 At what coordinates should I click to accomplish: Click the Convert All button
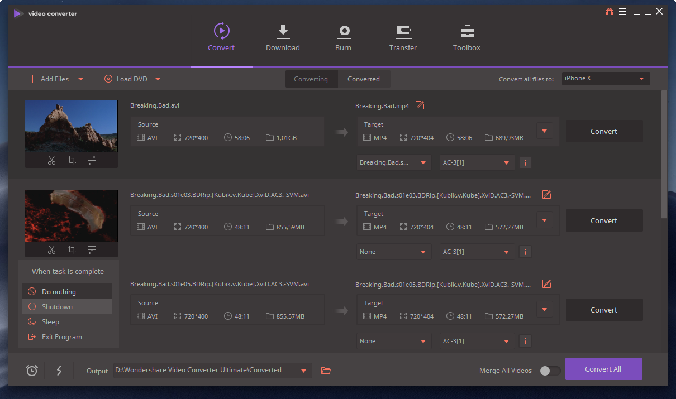click(603, 369)
